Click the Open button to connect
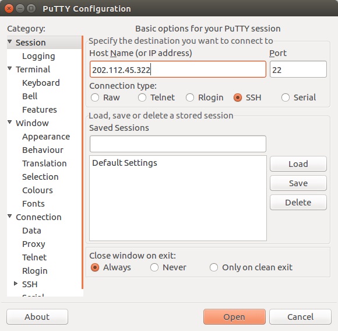This screenshot has height=331, width=338. pos(234,317)
